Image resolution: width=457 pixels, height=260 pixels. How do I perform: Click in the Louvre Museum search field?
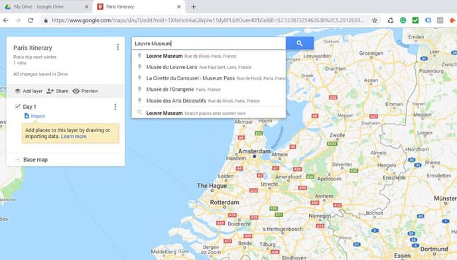pos(209,43)
